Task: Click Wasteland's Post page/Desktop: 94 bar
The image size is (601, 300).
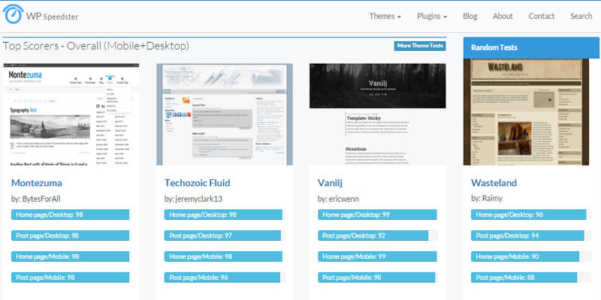Action: pyautogui.click(x=527, y=235)
